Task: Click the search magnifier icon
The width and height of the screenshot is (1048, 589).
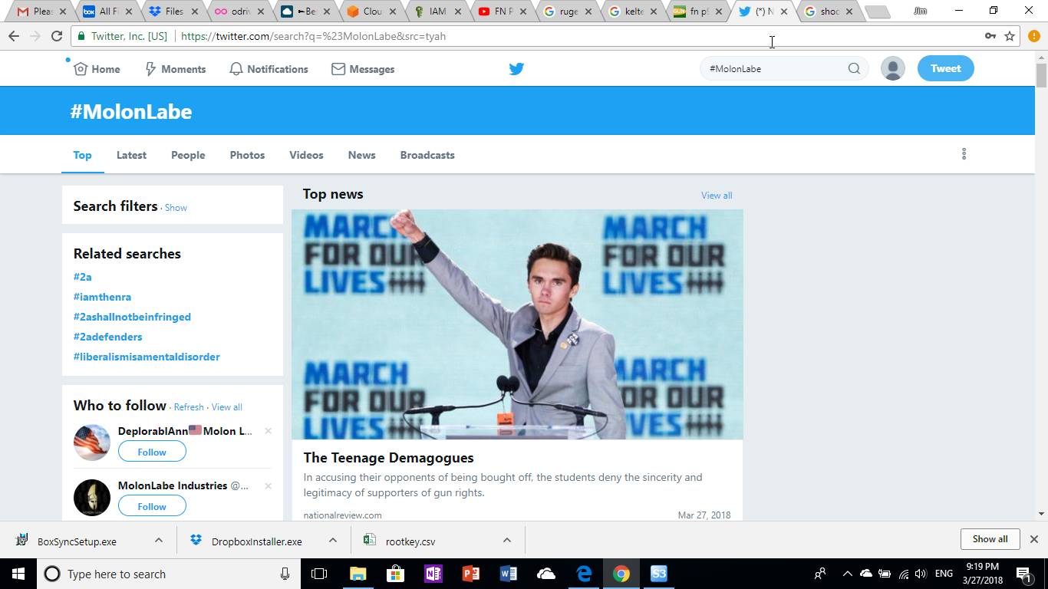Action: pyautogui.click(x=854, y=68)
